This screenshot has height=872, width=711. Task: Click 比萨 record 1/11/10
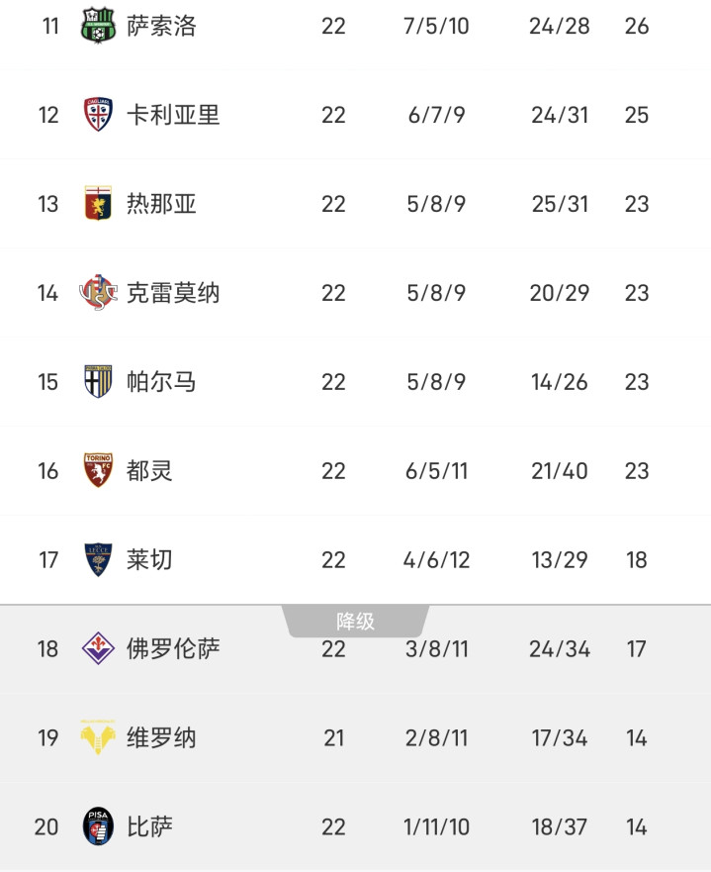437,826
